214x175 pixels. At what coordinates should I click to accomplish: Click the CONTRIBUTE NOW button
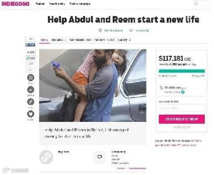182,119
